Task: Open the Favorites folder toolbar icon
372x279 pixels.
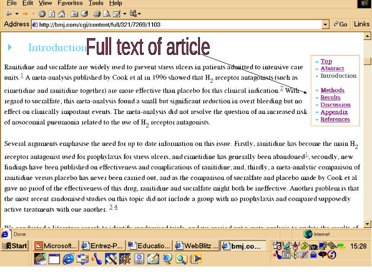Action: [74, 14]
